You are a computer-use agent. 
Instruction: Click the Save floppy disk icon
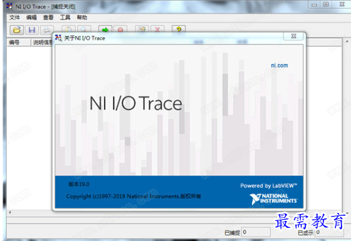click(x=32, y=30)
